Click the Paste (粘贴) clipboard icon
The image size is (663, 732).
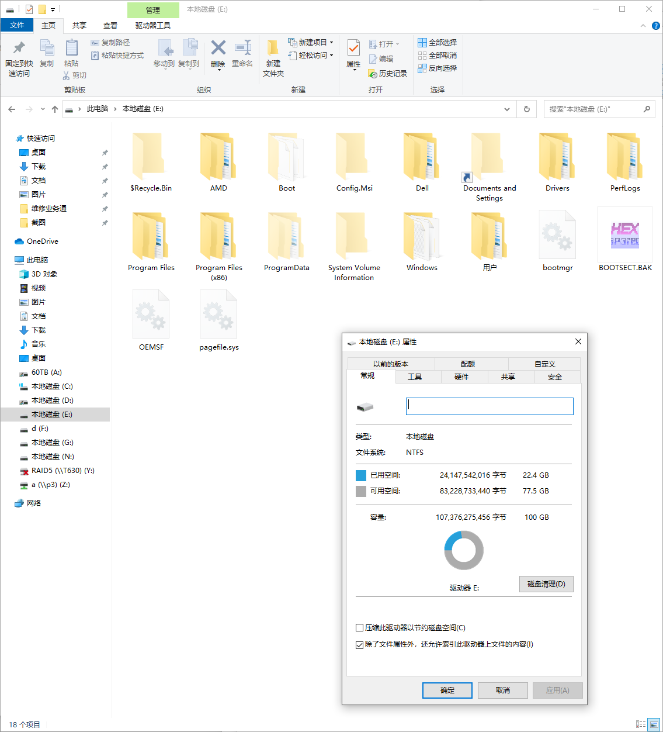71,49
